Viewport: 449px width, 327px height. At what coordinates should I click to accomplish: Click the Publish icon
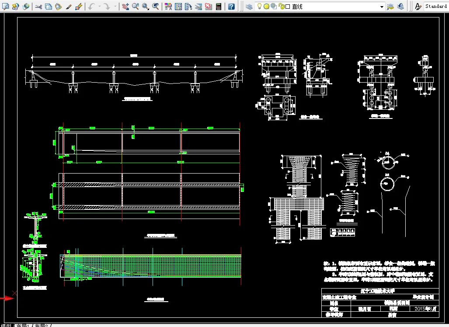tap(16, 6)
